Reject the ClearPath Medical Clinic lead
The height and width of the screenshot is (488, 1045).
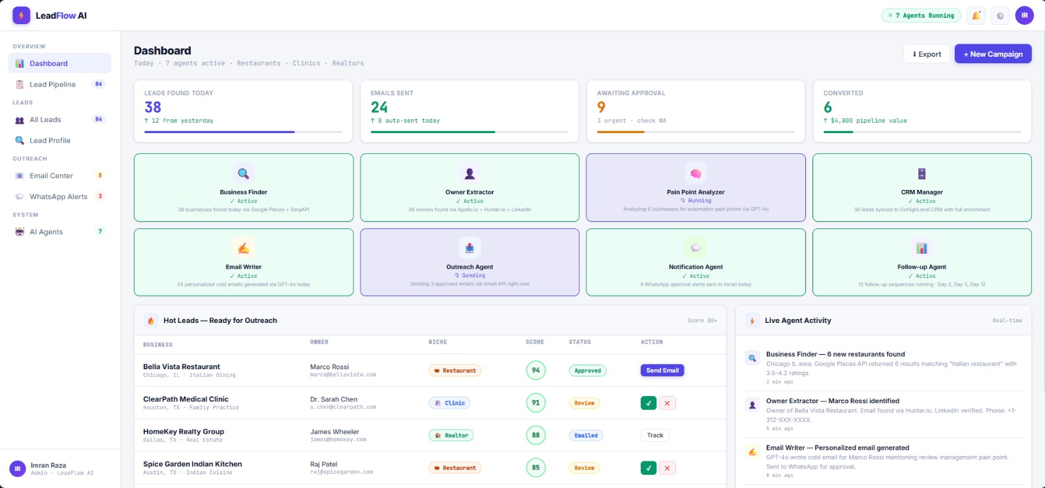pos(667,403)
